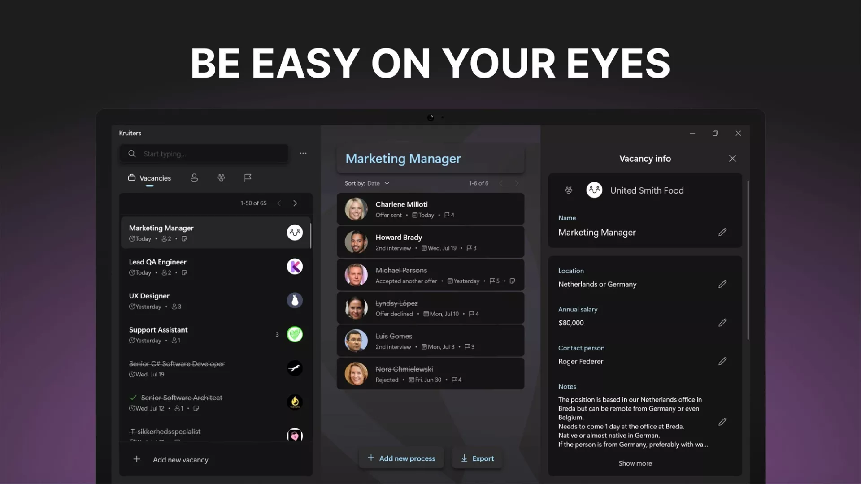This screenshot has width=861, height=484.
Task: Open the flag tab icon
Action: coord(248,178)
